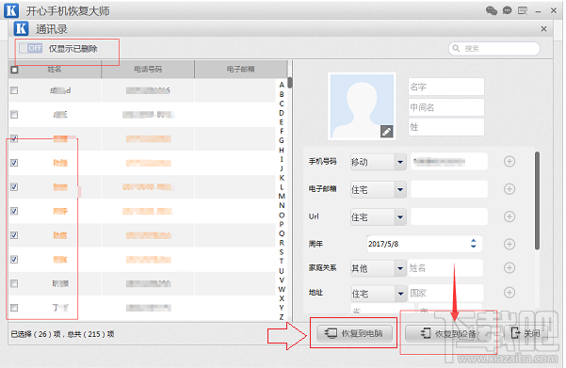Expand the 住宅 dropdown next to Url
Screen dimensions: 566x368
click(x=400, y=217)
